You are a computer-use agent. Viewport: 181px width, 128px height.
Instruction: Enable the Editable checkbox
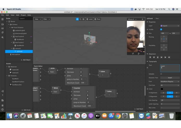[161, 74]
